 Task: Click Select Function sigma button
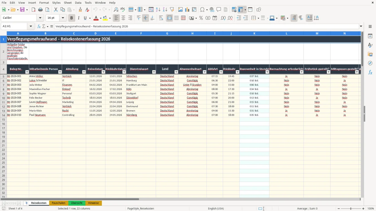pos(44,26)
